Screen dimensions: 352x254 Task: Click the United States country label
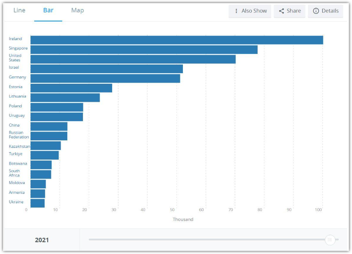pyautogui.click(x=15, y=58)
